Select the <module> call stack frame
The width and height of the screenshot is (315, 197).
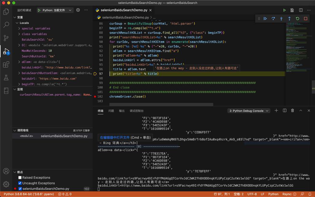[53, 136]
